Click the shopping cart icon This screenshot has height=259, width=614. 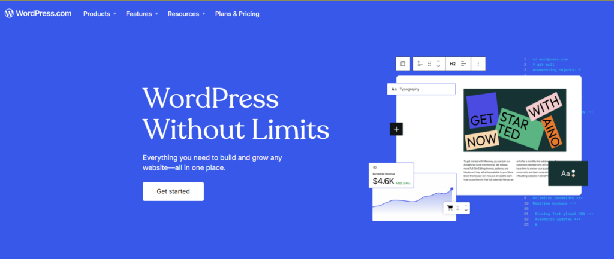point(450,208)
